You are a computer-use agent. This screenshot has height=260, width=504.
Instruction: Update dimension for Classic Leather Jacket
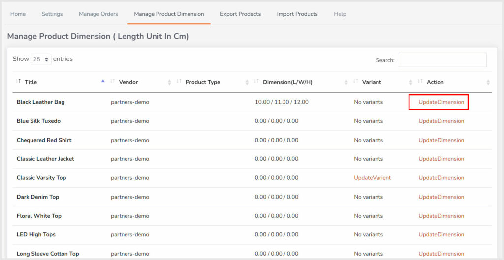pos(441,159)
